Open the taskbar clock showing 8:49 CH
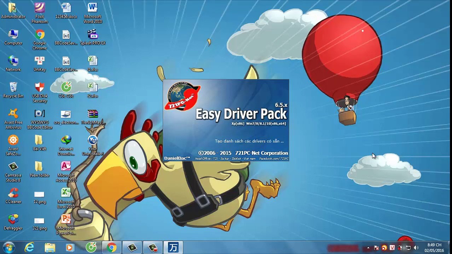The height and width of the screenshot is (254, 452). [x=434, y=248]
